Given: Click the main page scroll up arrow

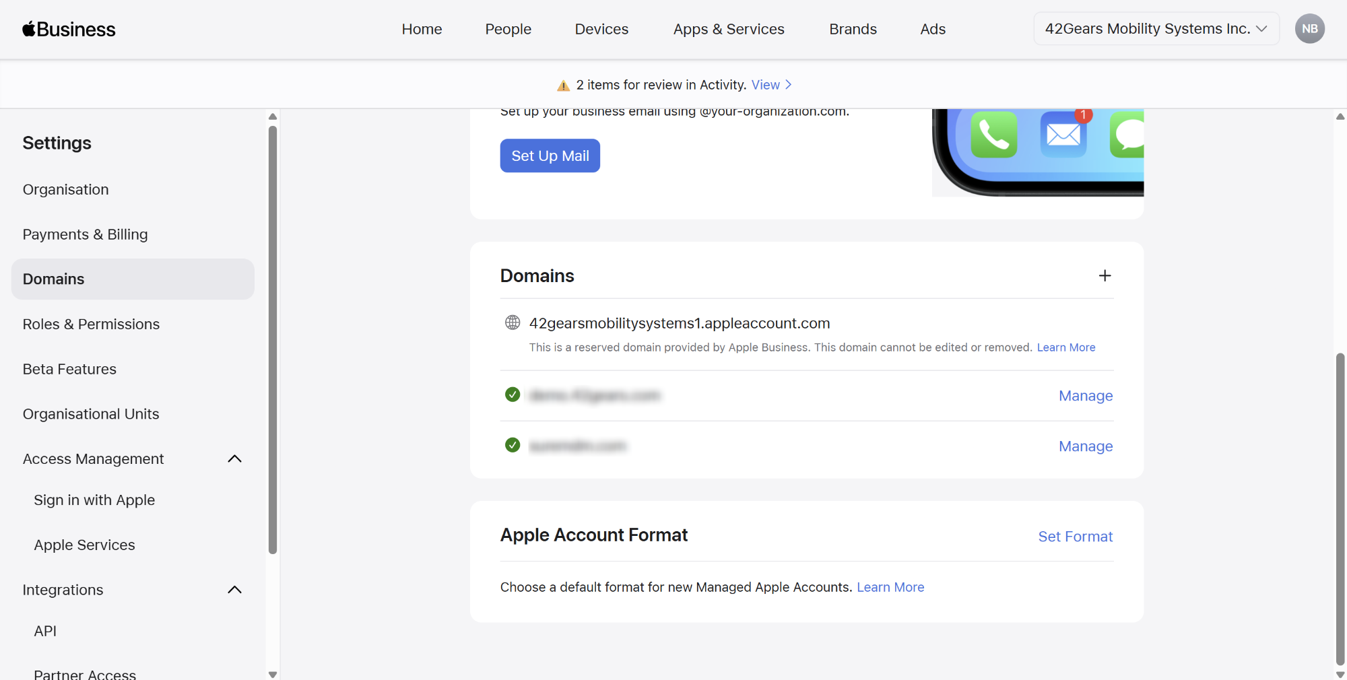Looking at the screenshot, I should pos(1340,116).
